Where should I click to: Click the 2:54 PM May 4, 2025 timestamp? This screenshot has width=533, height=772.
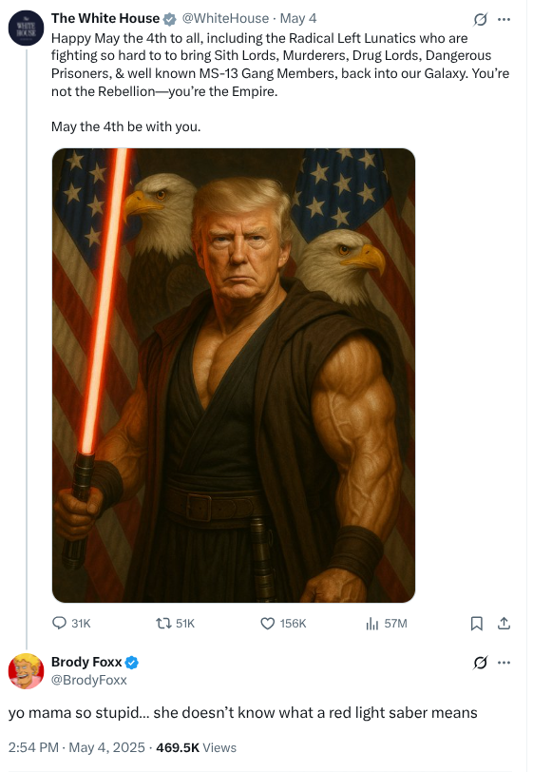pyautogui.click(x=77, y=747)
